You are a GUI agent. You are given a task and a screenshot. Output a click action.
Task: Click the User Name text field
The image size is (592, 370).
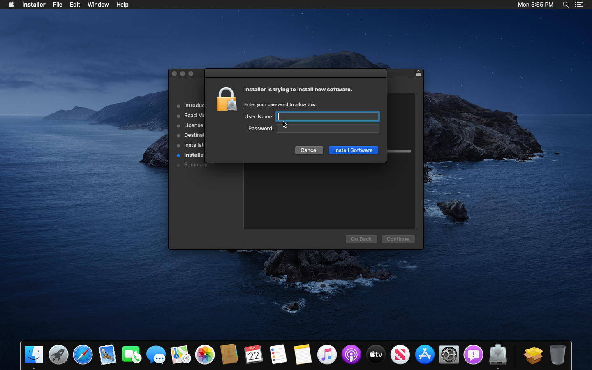pyautogui.click(x=327, y=117)
